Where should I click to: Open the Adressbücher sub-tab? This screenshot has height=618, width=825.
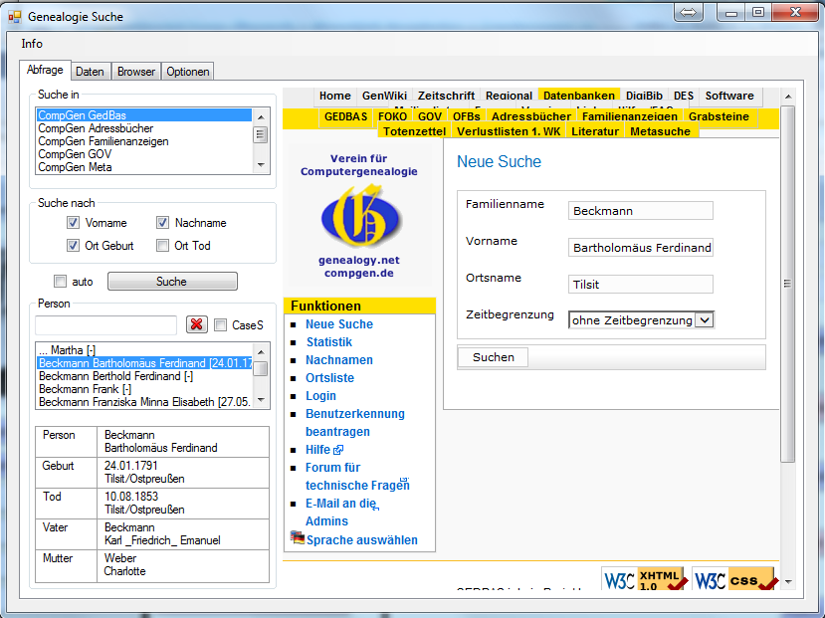(x=530, y=116)
